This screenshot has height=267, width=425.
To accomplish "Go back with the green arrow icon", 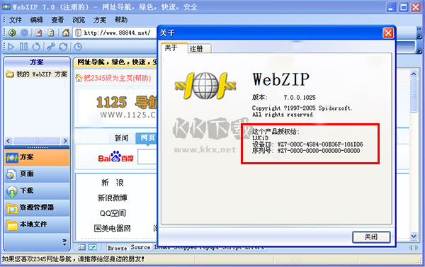I will (x=12, y=33).
